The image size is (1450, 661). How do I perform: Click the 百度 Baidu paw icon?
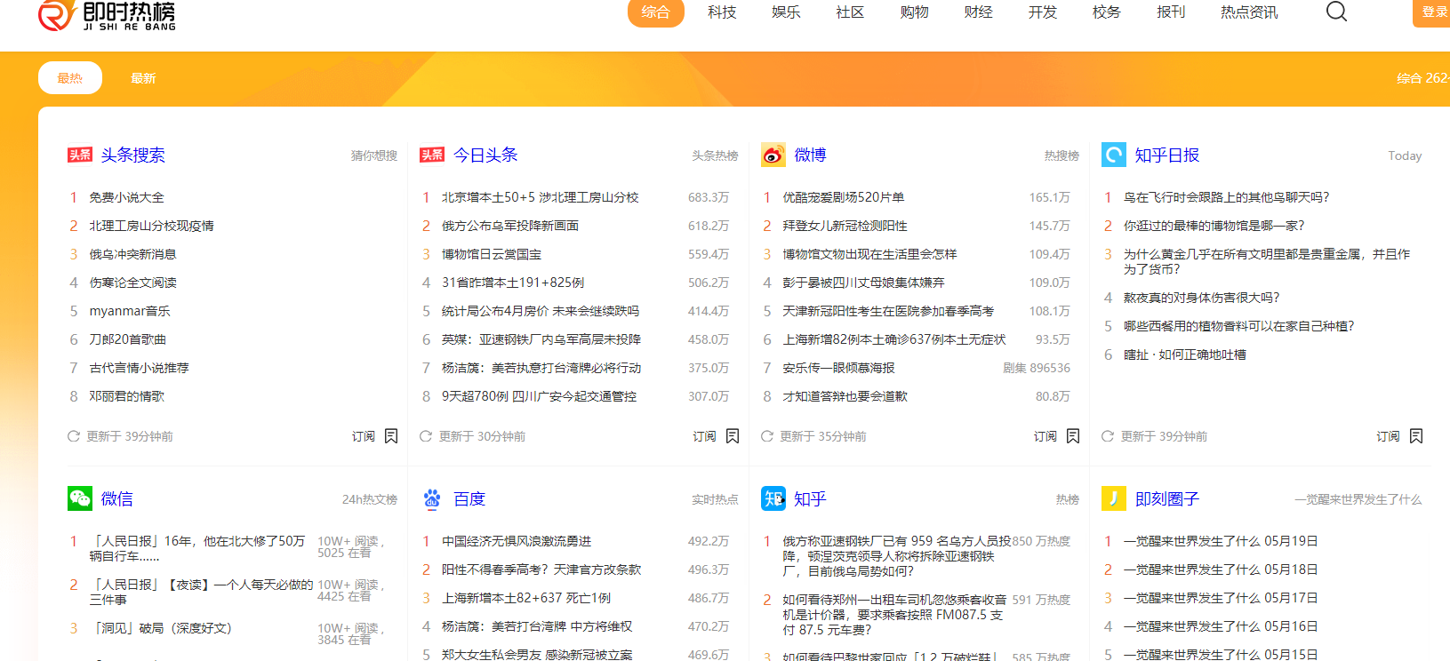pos(432,498)
